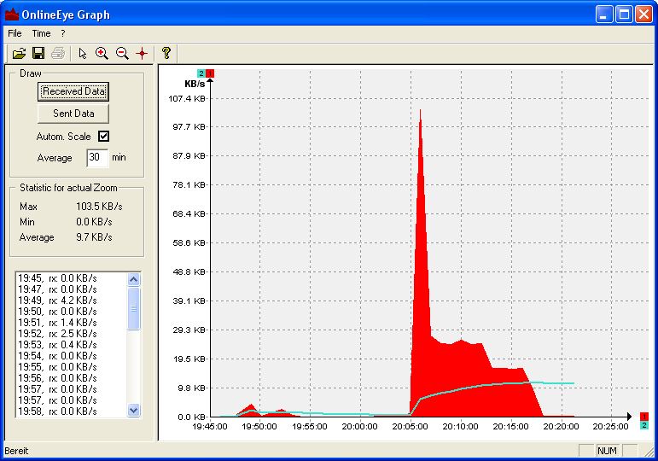The width and height of the screenshot is (658, 461).
Task: Open the File menu
Action: [15, 33]
